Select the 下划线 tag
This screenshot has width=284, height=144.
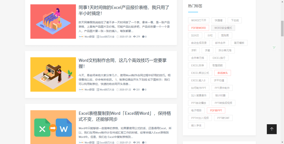click(235, 21)
